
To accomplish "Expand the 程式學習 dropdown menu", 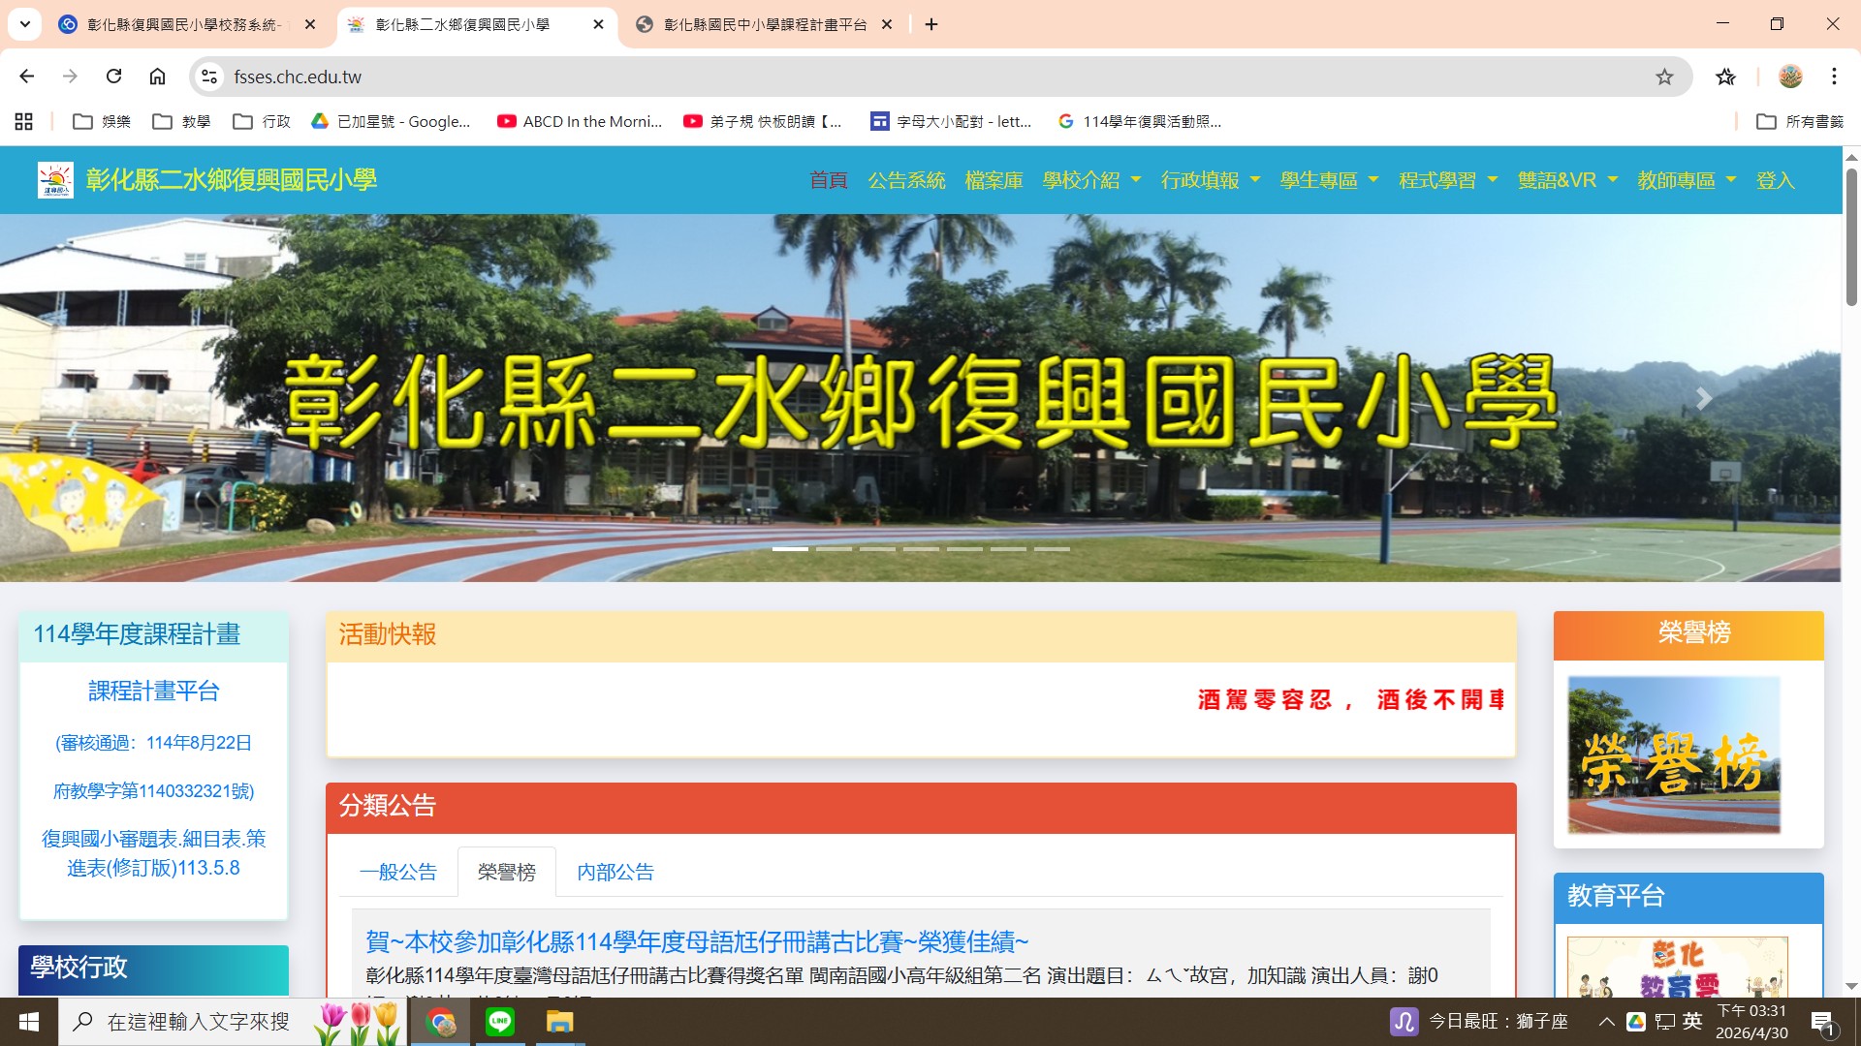I will pos(1448,180).
